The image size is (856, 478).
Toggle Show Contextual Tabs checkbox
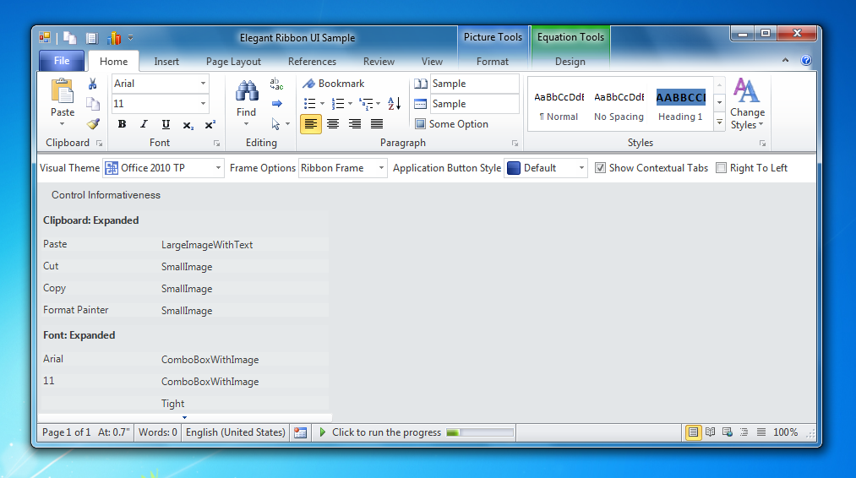600,168
